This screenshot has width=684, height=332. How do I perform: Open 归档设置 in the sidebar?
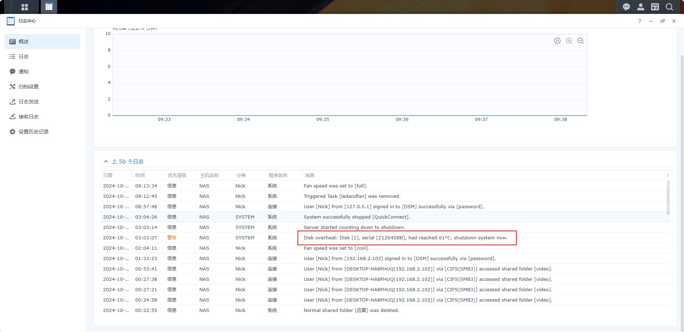[42, 87]
